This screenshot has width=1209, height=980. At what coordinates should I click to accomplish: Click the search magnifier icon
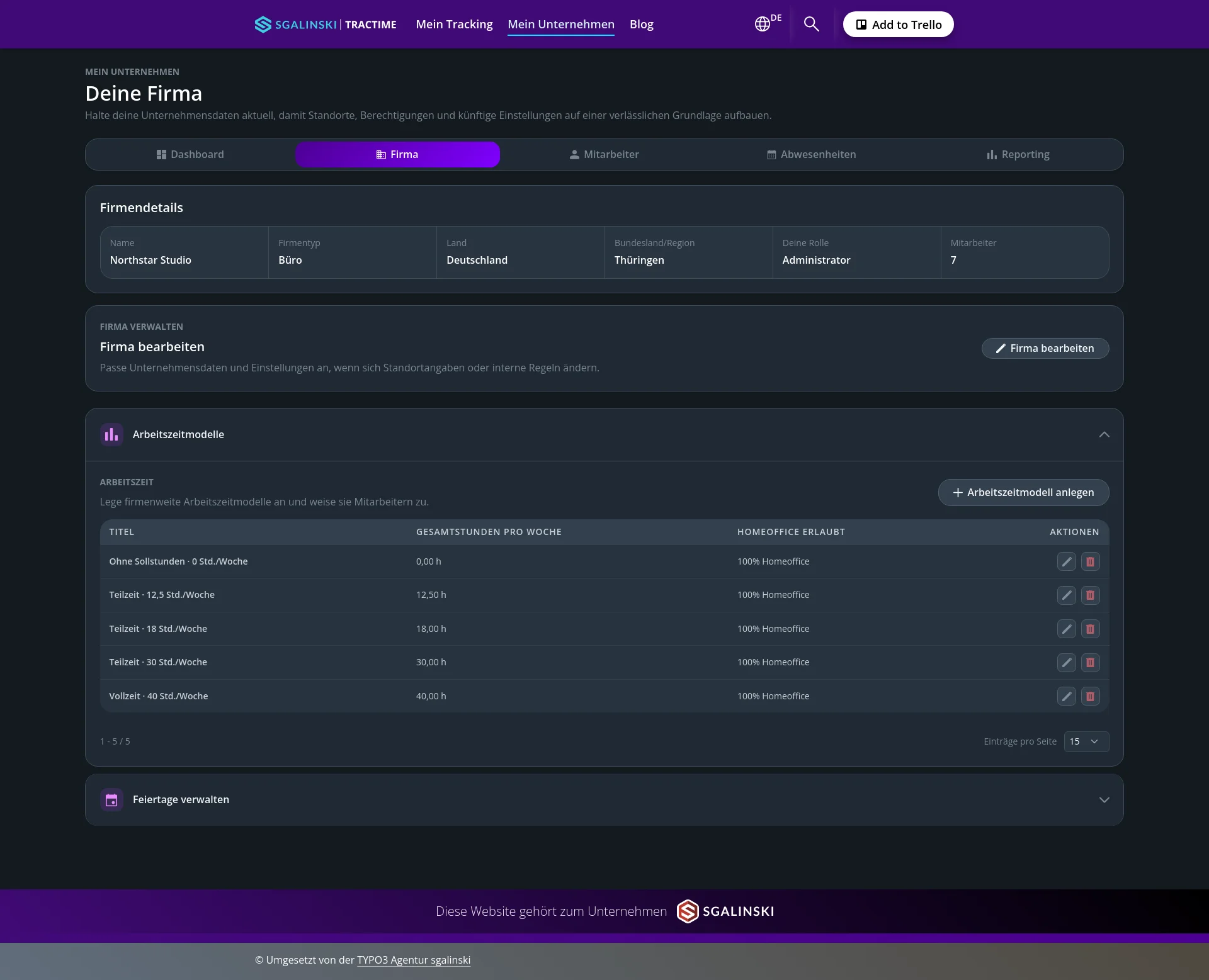811,24
